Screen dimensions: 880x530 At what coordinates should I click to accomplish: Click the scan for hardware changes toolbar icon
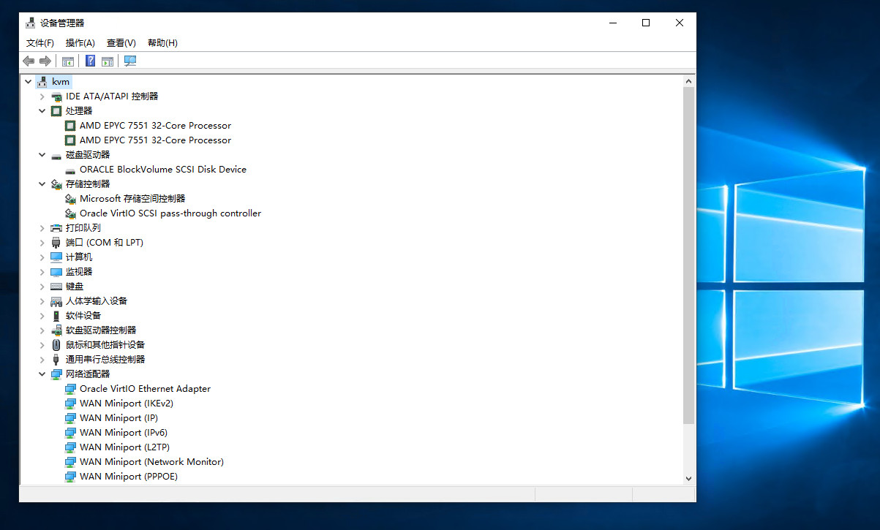(x=130, y=61)
